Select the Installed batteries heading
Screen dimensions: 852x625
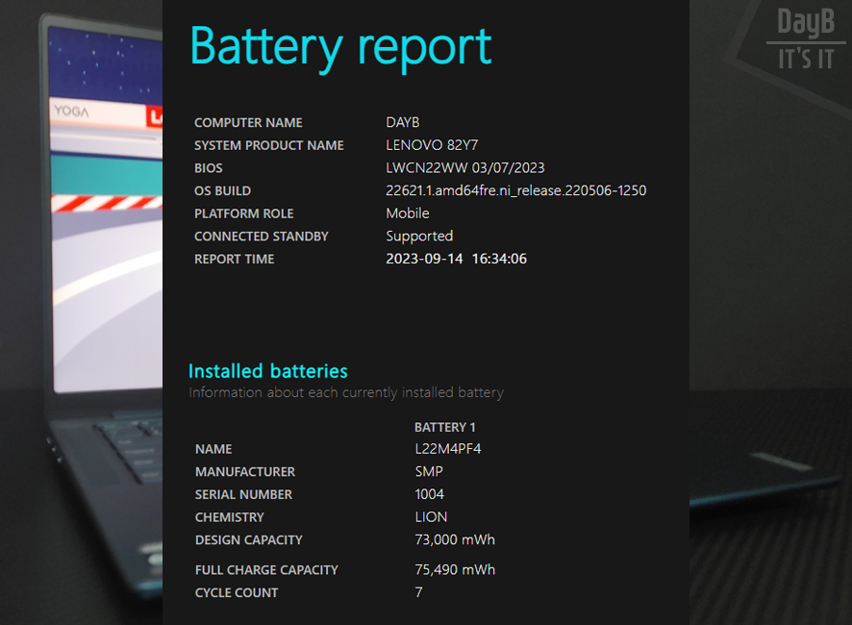pos(267,371)
